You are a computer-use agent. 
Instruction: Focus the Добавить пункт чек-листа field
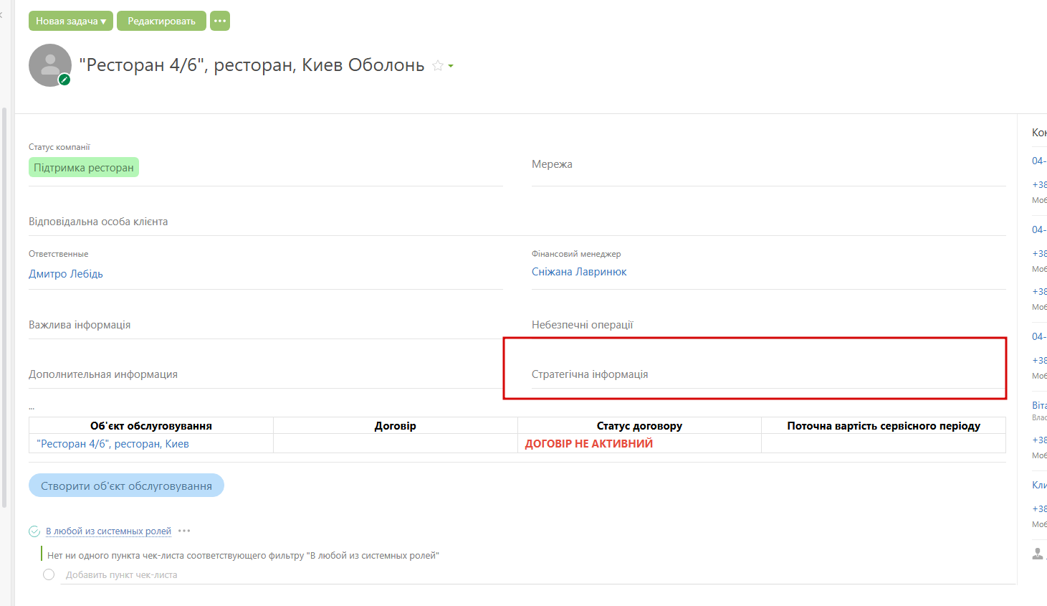click(122, 575)
